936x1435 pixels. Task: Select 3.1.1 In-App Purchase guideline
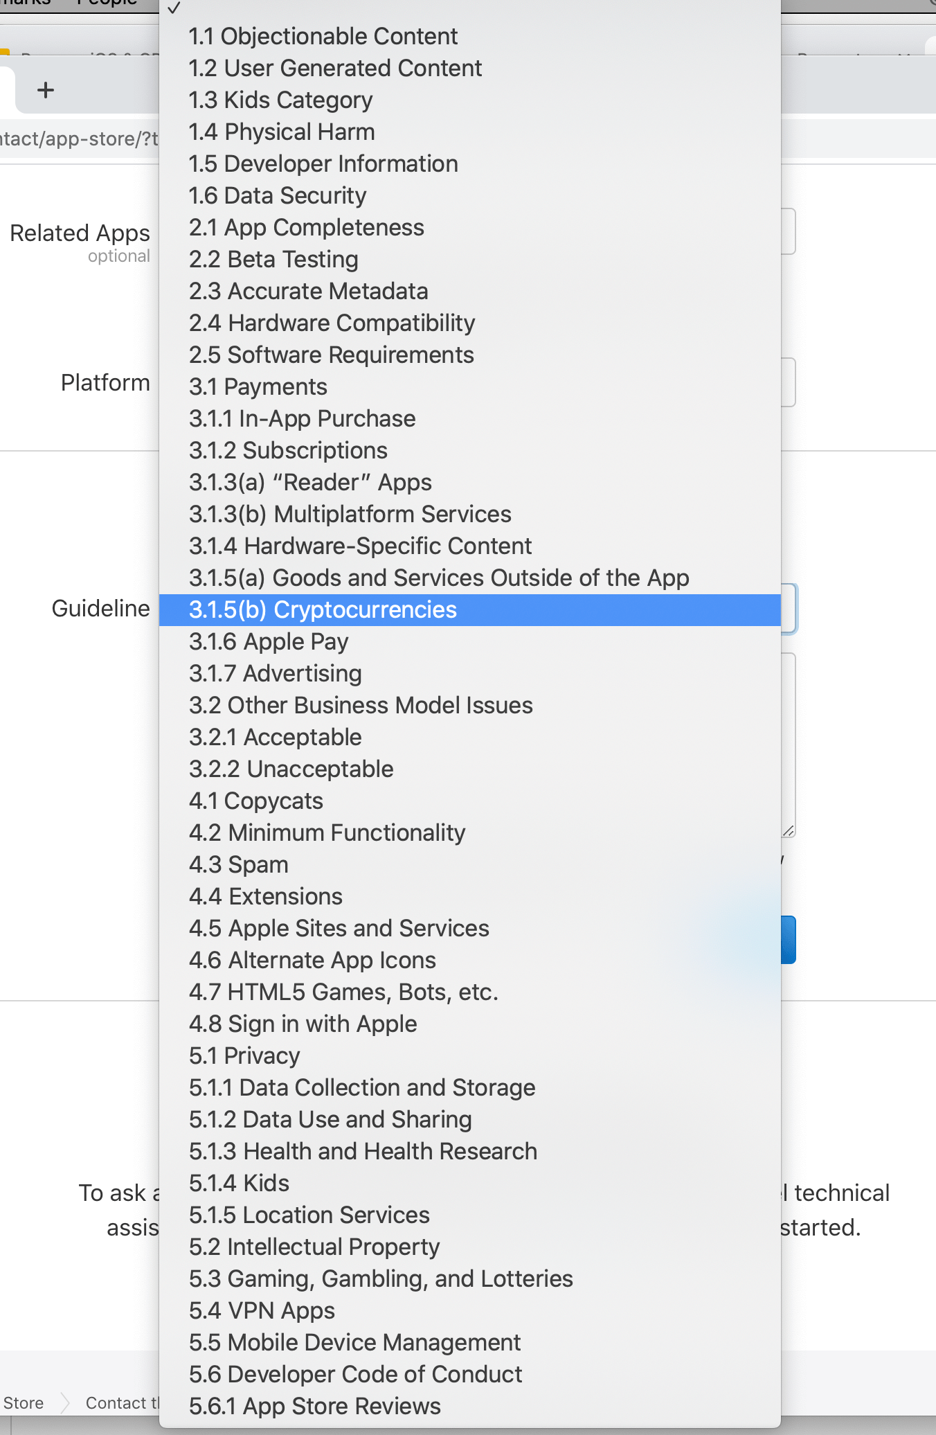pos(303,418)
